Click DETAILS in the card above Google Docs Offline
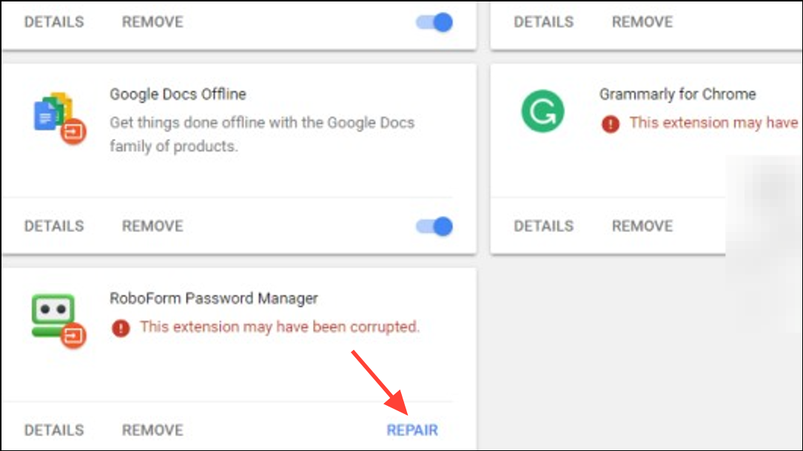The image size is (803, 451). [x=54, y=22]
